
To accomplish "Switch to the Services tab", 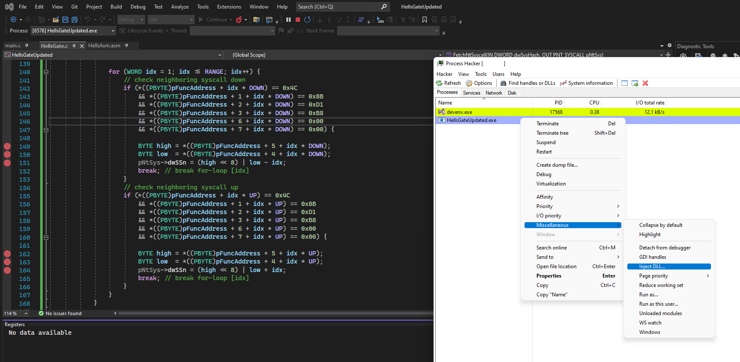I will pyautogui.click(x=472, y=93).
